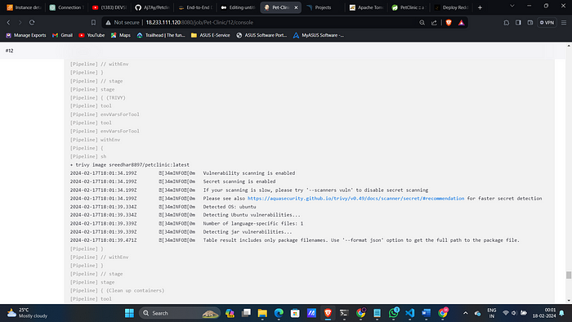Open the Maps bookmark
This screenshot has height=322, width=572.
pos(121,35)
